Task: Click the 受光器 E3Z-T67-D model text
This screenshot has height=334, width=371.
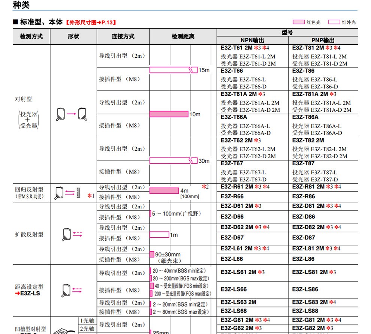Action: point(244,180)
